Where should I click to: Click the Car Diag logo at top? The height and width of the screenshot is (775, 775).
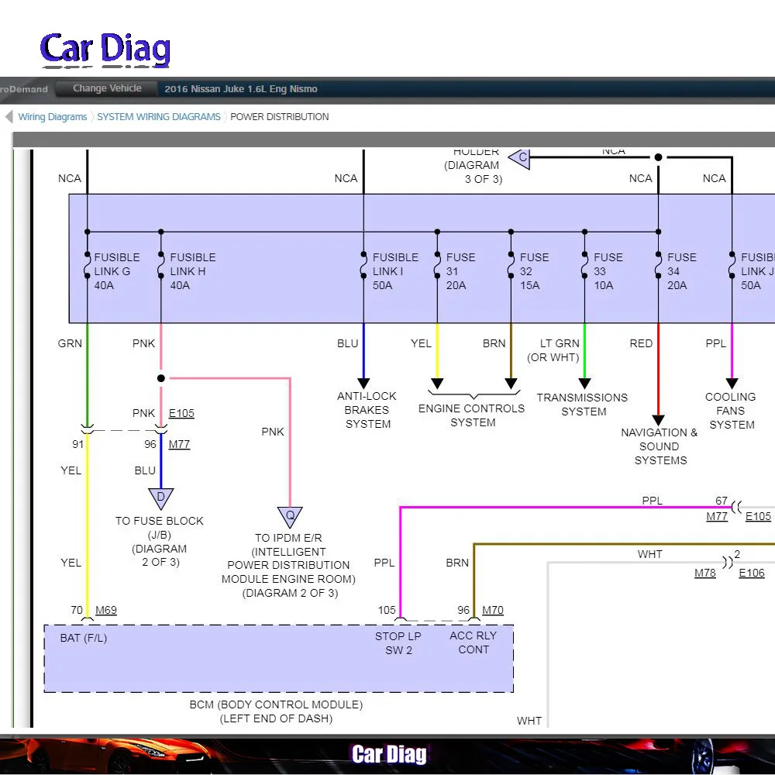tap(105, 49)
